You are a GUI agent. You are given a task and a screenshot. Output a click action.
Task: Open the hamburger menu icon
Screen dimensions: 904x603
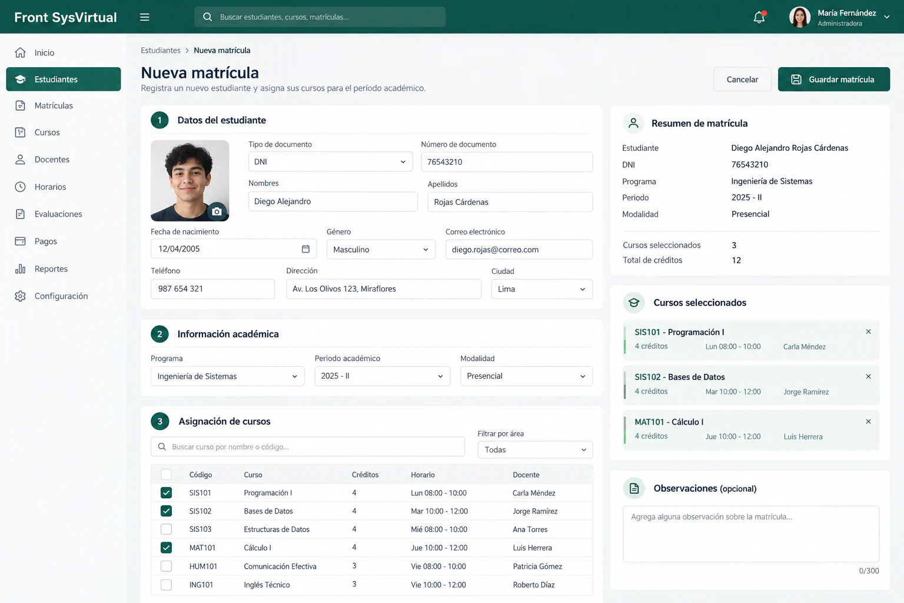144,17
